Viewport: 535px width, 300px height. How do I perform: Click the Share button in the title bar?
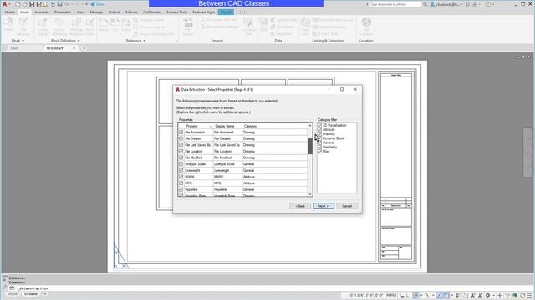coord(98,4)
